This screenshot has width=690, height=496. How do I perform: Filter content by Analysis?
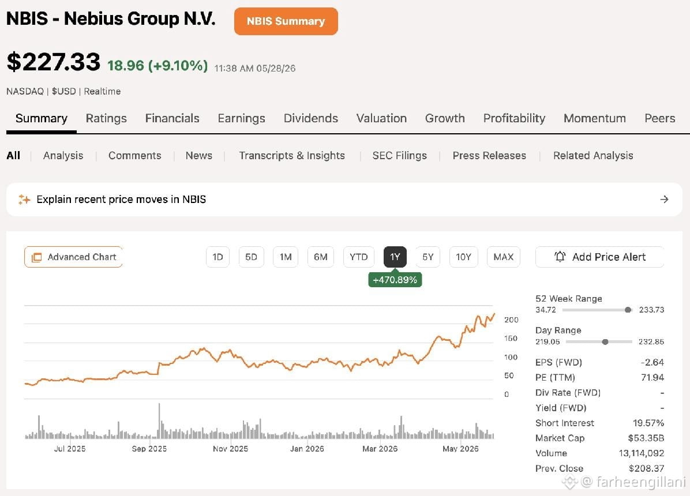point(63,155)
